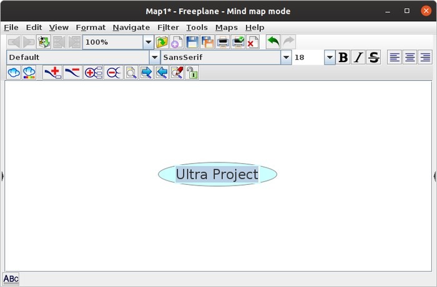Click the grayed-out redo arrow
437x287 pixels.
coord(288,42)
